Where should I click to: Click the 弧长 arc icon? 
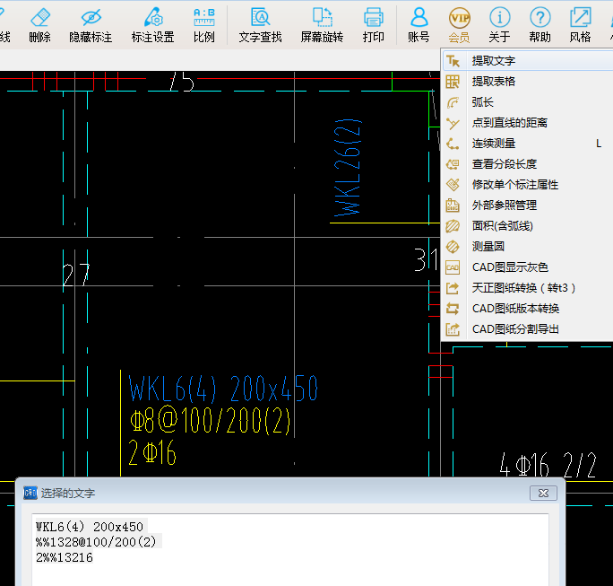[x=453, y=102]
